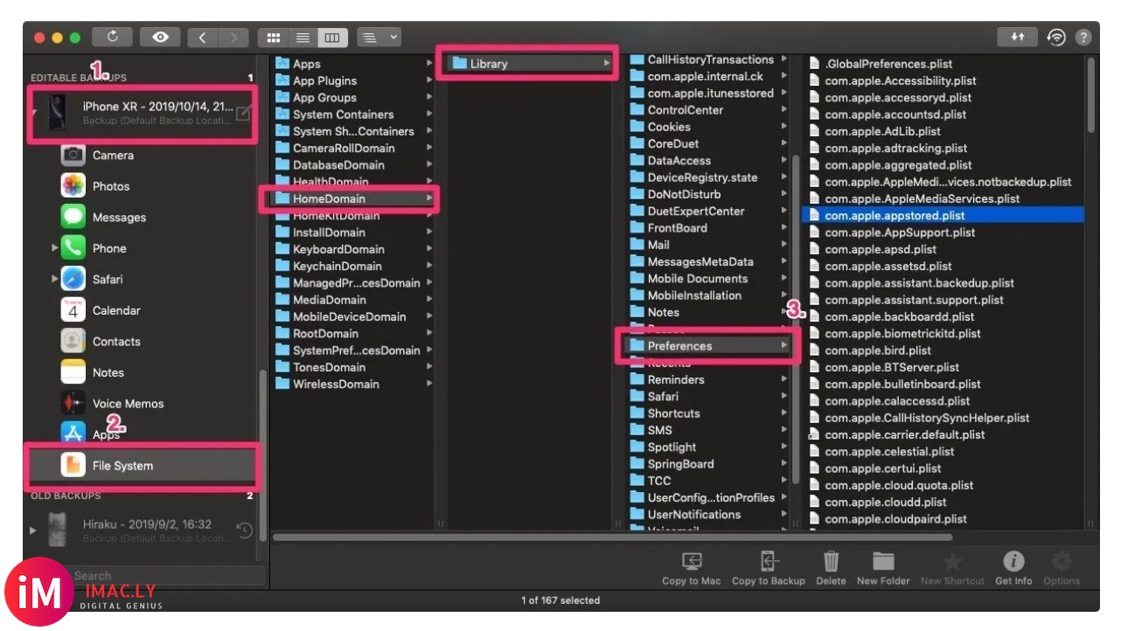Click the Delete trash button
This screenshot has height=631, width=1121.
pos(831,568)
